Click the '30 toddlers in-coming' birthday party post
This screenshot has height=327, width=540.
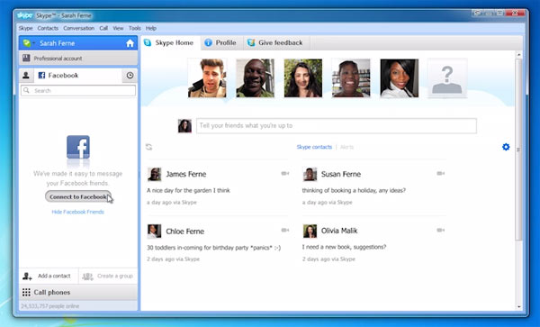click(x=213, y=248)
